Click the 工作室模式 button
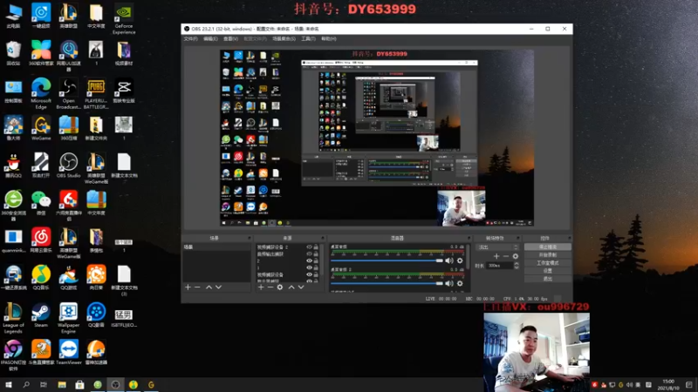Screen dimensions: 698x392 (x=548, y=263)
